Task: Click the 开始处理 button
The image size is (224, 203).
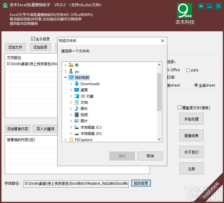Action: [x=192, y=119]
